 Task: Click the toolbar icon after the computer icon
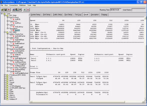click(17, 10)
